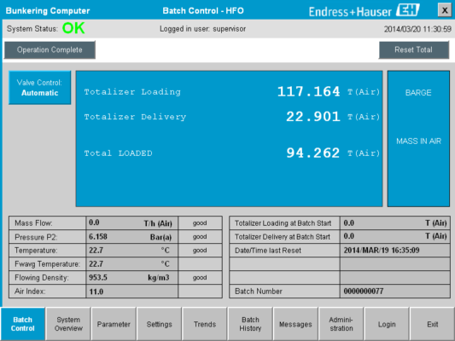
Task: Close the Bunkering Computer window
Action: coord(444,10)
